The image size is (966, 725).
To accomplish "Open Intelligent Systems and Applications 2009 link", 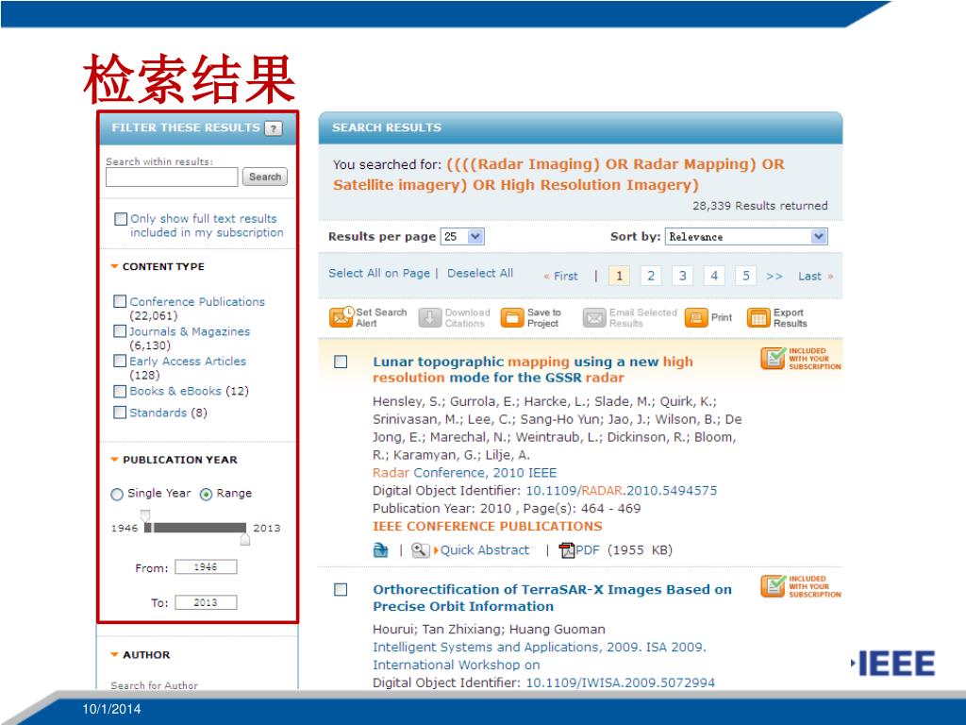I will tap(539, 656).
